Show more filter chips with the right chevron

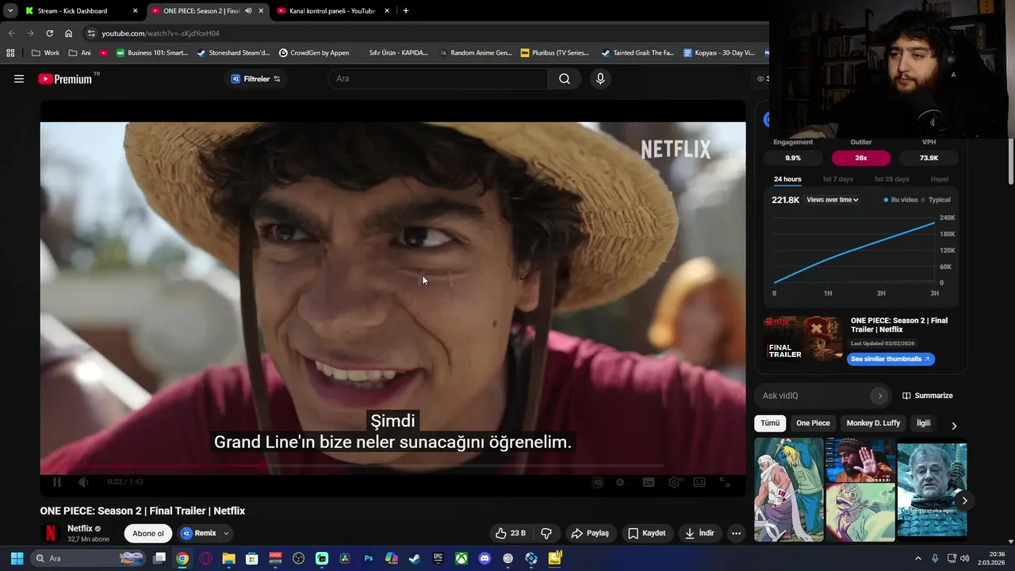click(954, 426)
